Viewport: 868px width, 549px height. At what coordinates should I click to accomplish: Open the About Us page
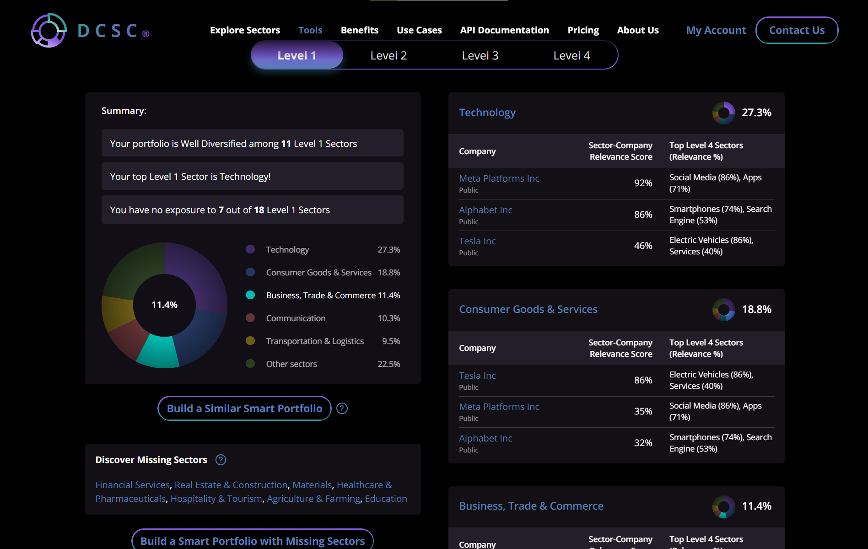[x=638, y=30]
